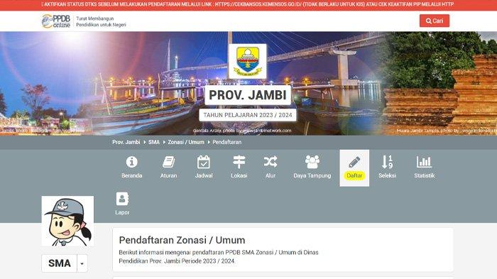Go to SMA breadcrumb link
497x279 pixels.
[154, 143]
